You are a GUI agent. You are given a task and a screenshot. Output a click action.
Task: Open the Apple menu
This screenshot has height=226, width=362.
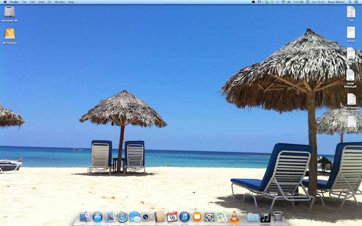(x=5, y=2)
